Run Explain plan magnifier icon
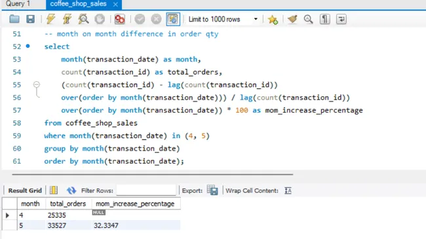426x239 pixels. (83, 19)
